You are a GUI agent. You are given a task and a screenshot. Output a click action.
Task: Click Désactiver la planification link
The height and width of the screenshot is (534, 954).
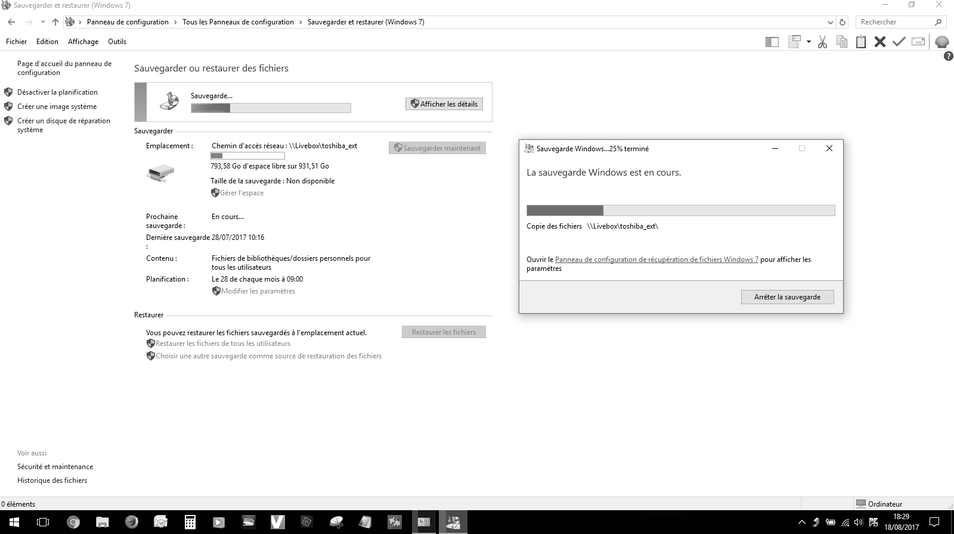tap(57, 92)
